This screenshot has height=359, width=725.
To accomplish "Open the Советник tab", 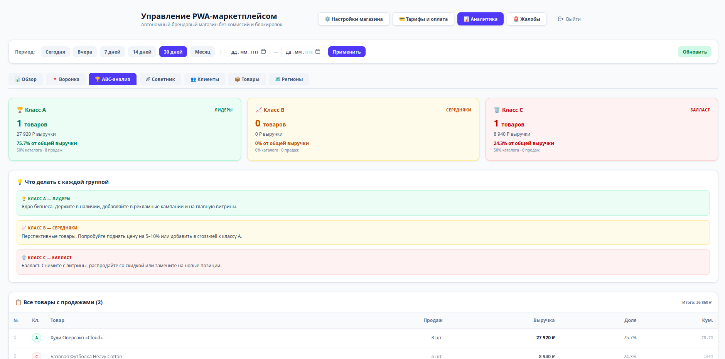I will click(x=160, y=79).
